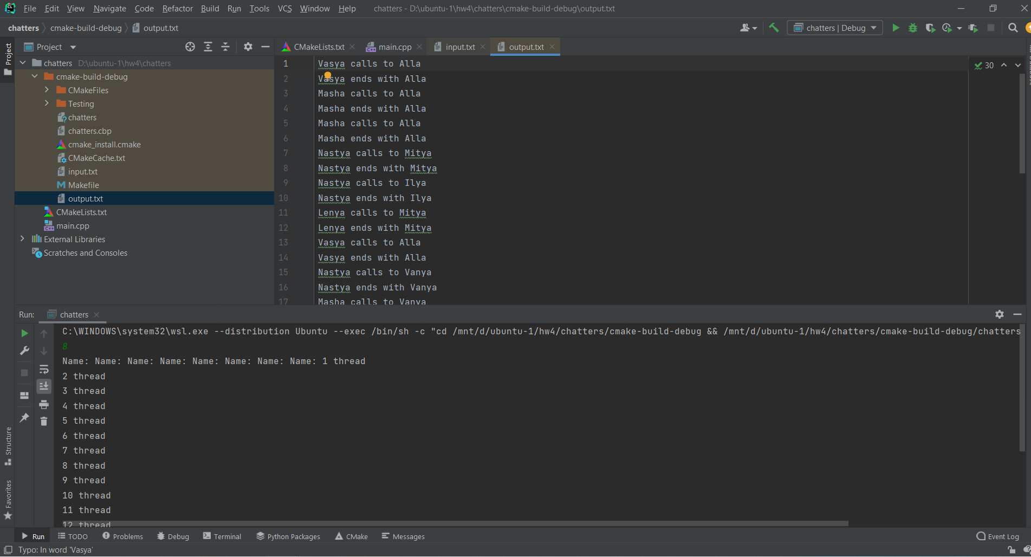Image resolution: width=1031 pixels, height=557 pixels.
Task: Open the Refactor menu
Action: click(177, 9)
